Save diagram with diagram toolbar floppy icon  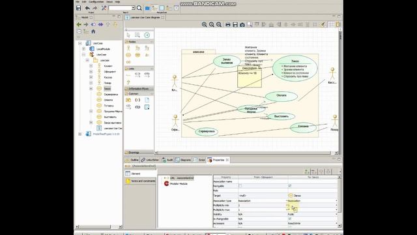click(235, 25)
